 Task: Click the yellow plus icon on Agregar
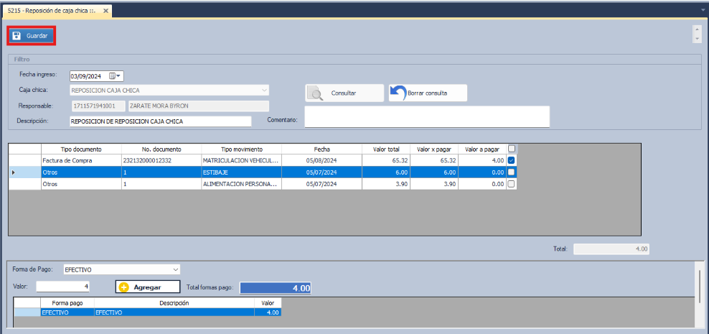pyautogui.click(x=123, y=287)
